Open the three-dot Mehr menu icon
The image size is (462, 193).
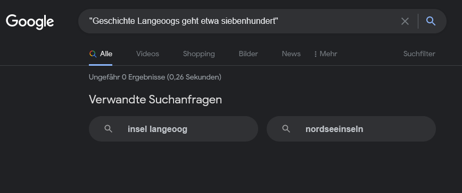click(x=316, y=54)
